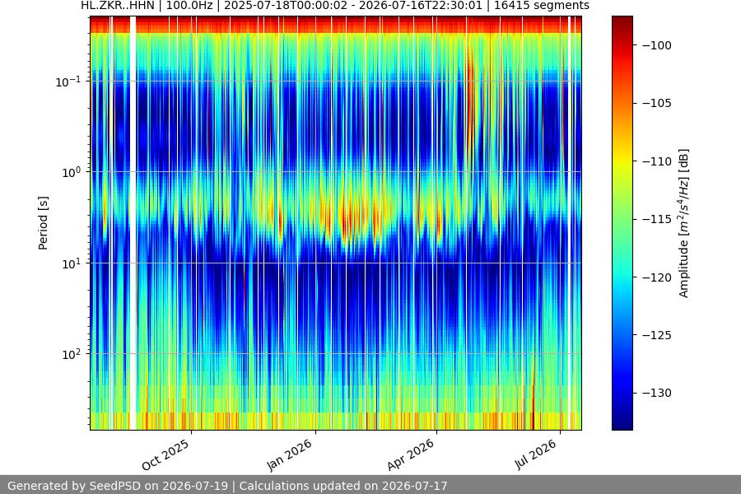Click the 'Jul 2026' x-axis label

[536, 454]
